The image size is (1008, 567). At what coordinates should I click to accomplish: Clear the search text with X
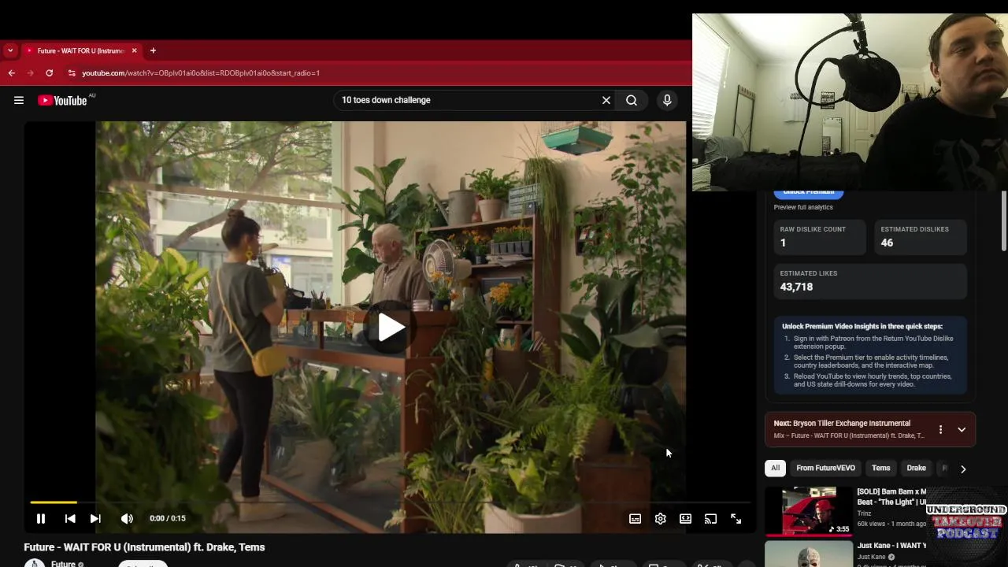606,100
